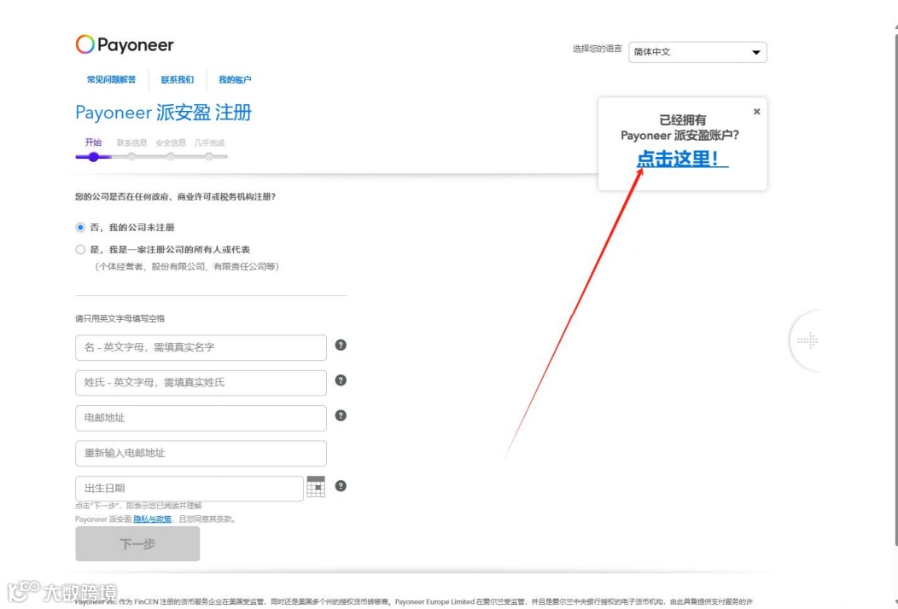Click the label '选择您的语言'

tap(598, 49)
